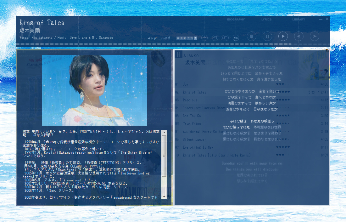Set track rating to 0

[x=178, y=38]
